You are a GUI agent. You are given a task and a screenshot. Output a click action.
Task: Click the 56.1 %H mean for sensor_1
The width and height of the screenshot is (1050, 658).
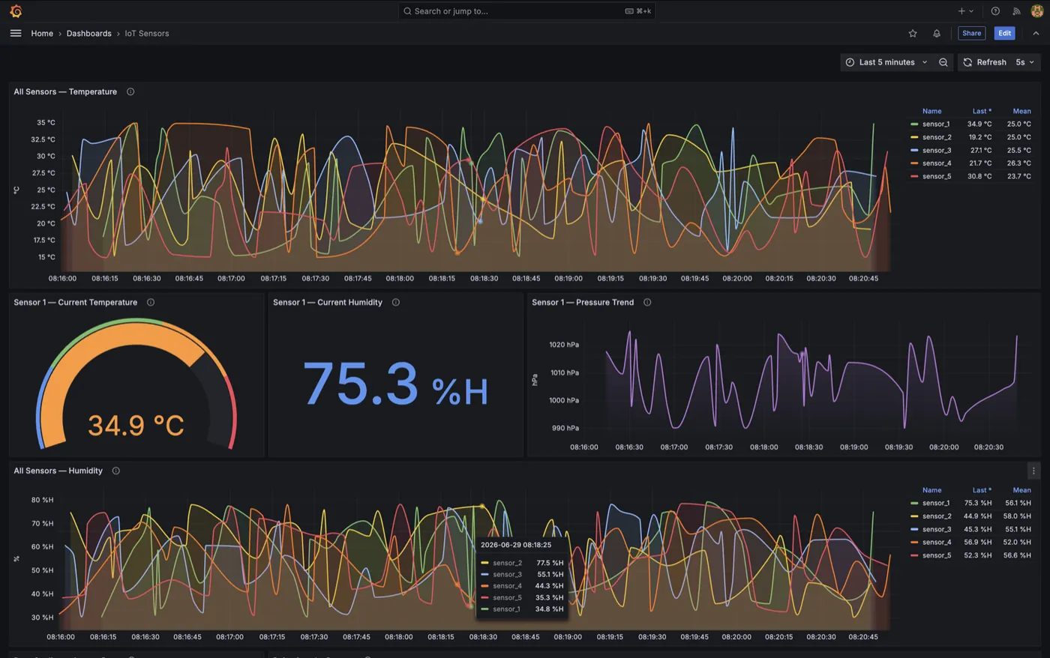coord(1018,503)
